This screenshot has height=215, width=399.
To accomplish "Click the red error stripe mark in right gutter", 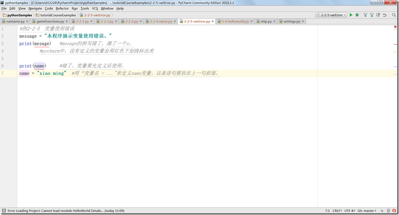I will [395, 45].
